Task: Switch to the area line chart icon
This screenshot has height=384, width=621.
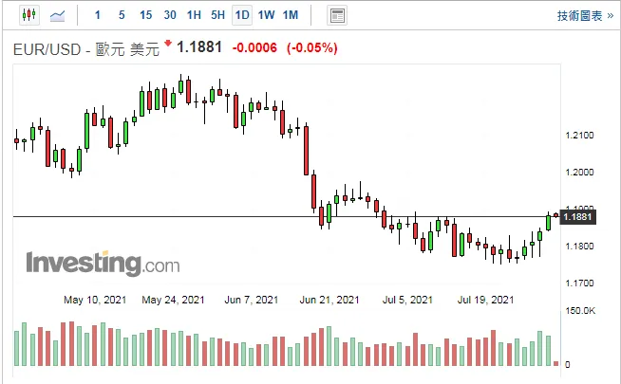Action: point(57,16)
